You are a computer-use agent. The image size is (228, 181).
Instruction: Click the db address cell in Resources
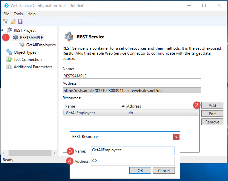pos(131,113)
